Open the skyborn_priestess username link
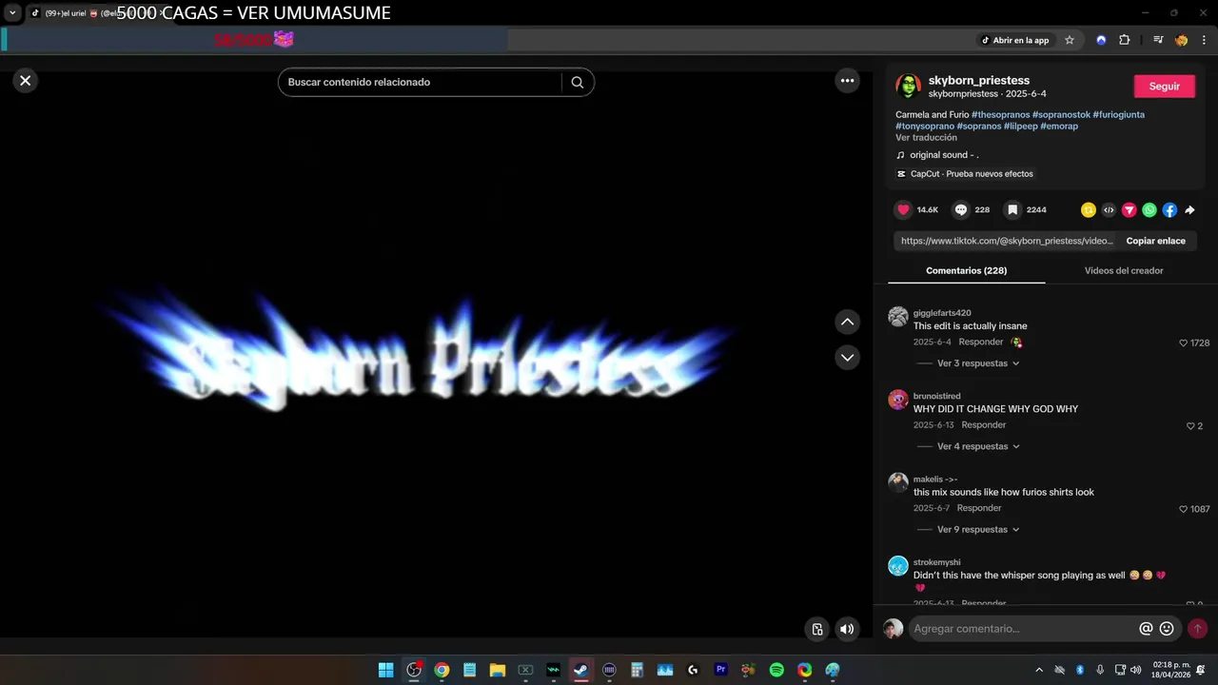The width and height of the screenshot is (1218, 685). pyautogui.click(x=978, y=81)
